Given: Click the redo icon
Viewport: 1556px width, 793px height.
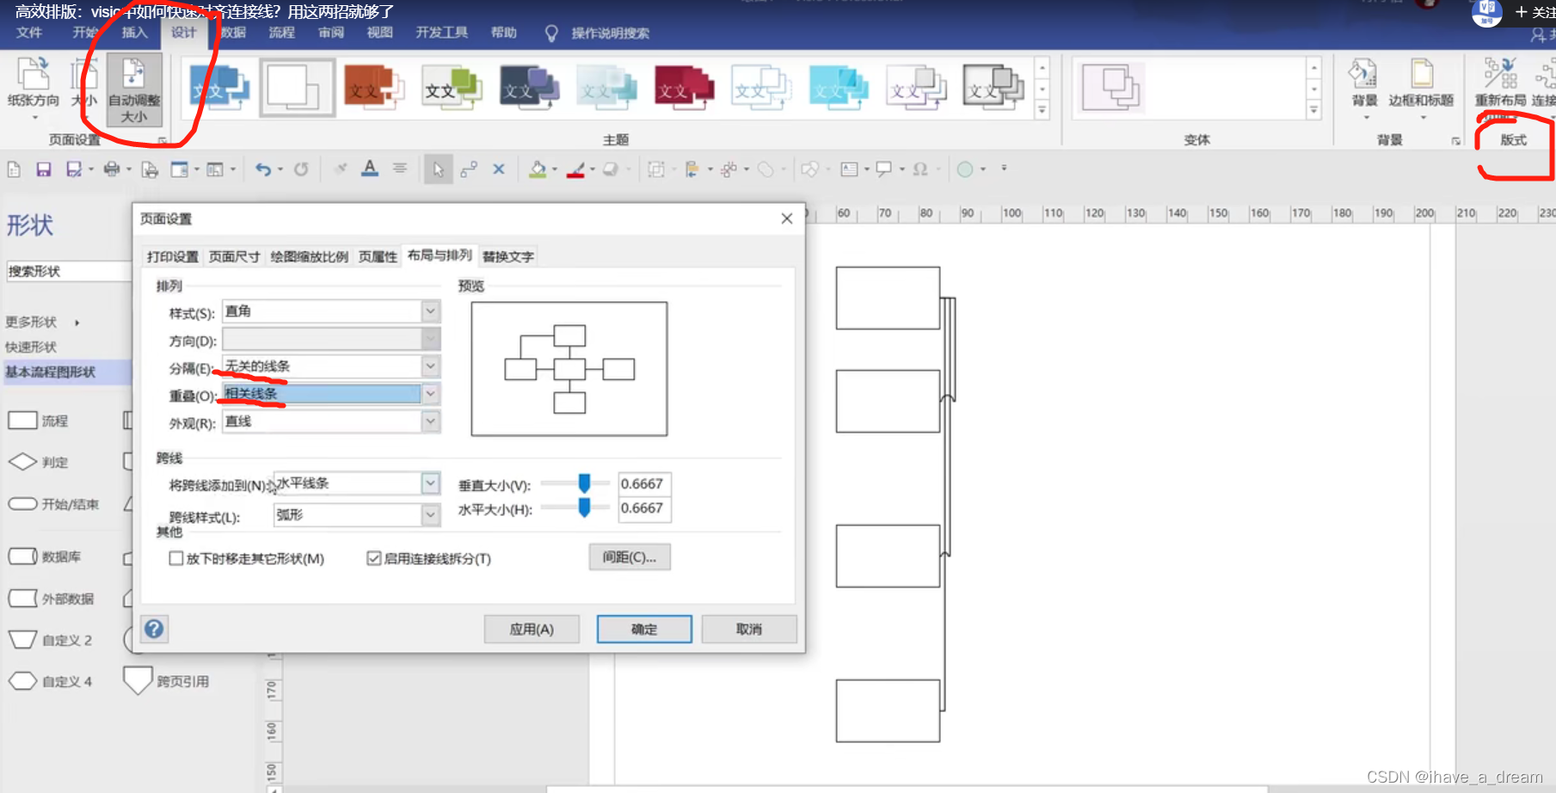Looking at the screenshot, I should [x=301, y=169].
